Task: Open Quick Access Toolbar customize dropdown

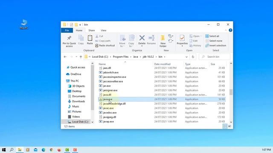Action: (80, 25)
